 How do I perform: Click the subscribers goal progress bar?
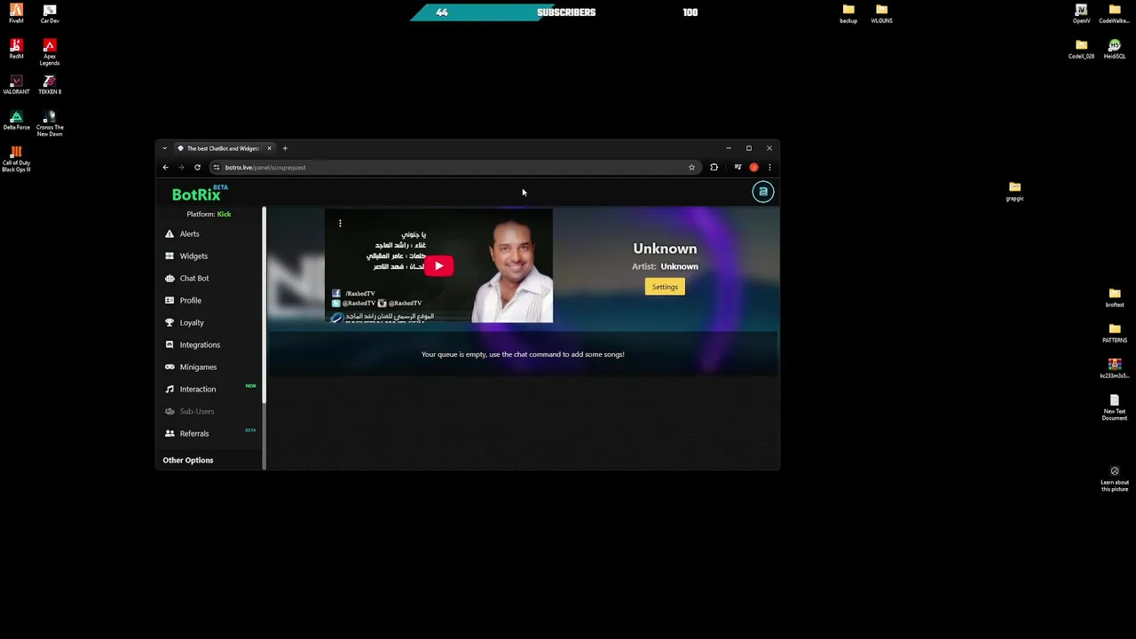[x=566, y=12]
